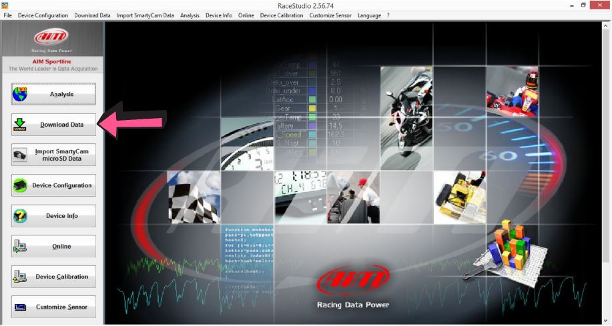The image size is (612, 326).
Task: Open the Customize Sensor menu in the menu bar
Action: [330, 15]
